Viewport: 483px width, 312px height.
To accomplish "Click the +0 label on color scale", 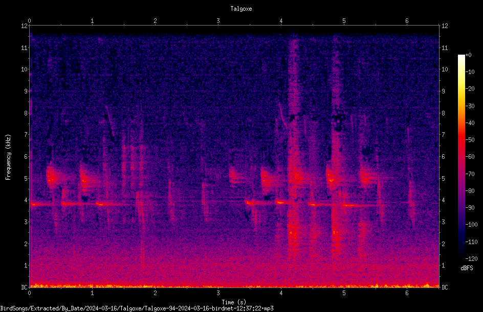I will pyautogui.click(x=468, y=55).
